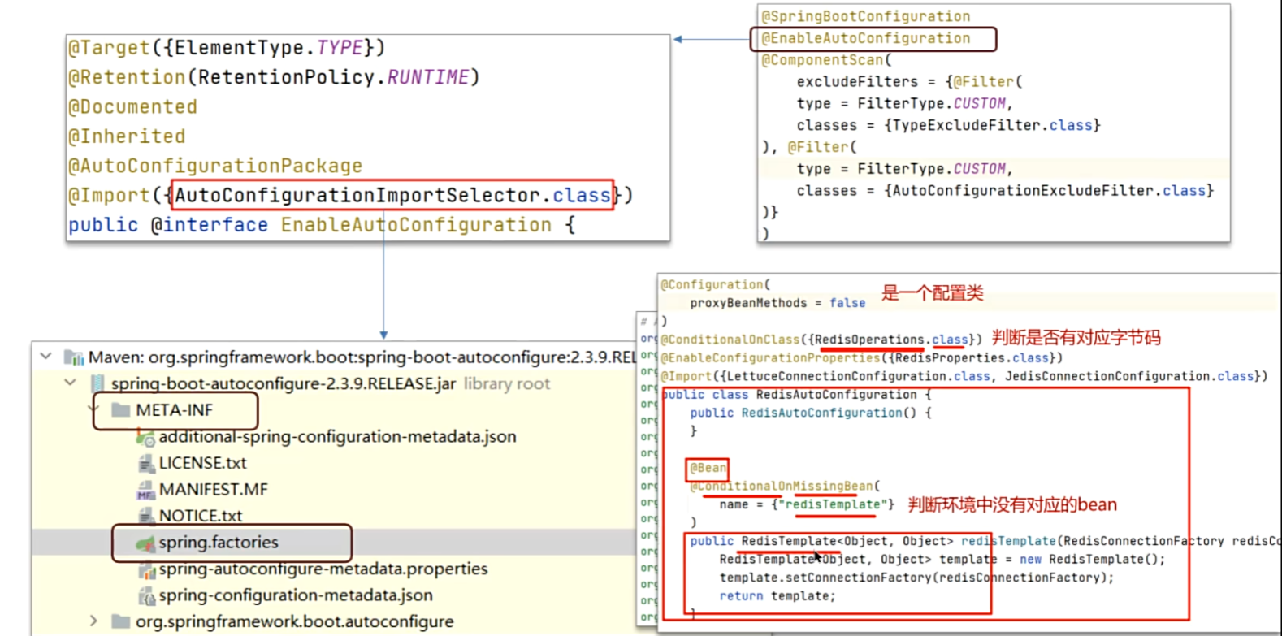Click JedisConnectionConfiguration.class in @Import

click(x=1130, y=376)
